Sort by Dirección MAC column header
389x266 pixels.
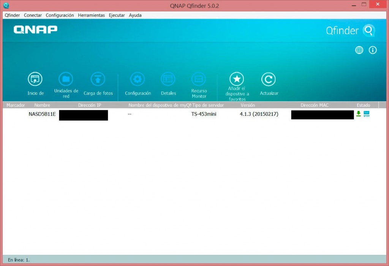(x=315, y=105)
